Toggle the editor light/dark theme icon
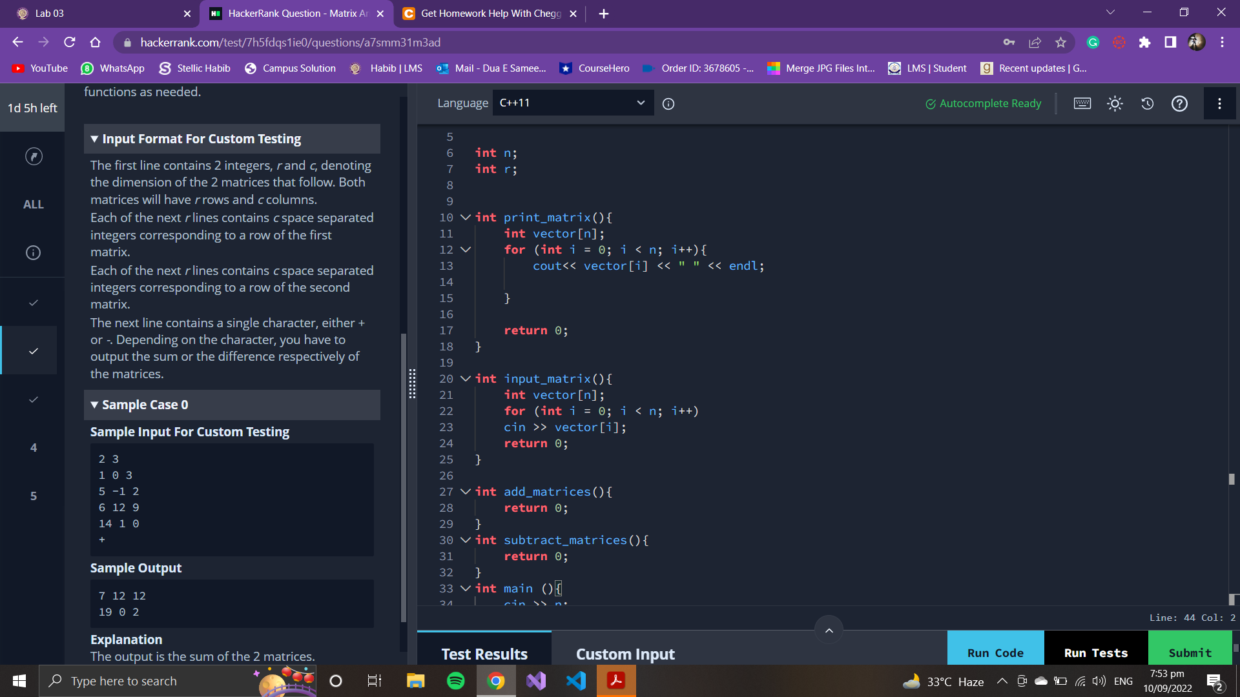The width and height of the screenshot is (1240, 697). pos(1115,103)
